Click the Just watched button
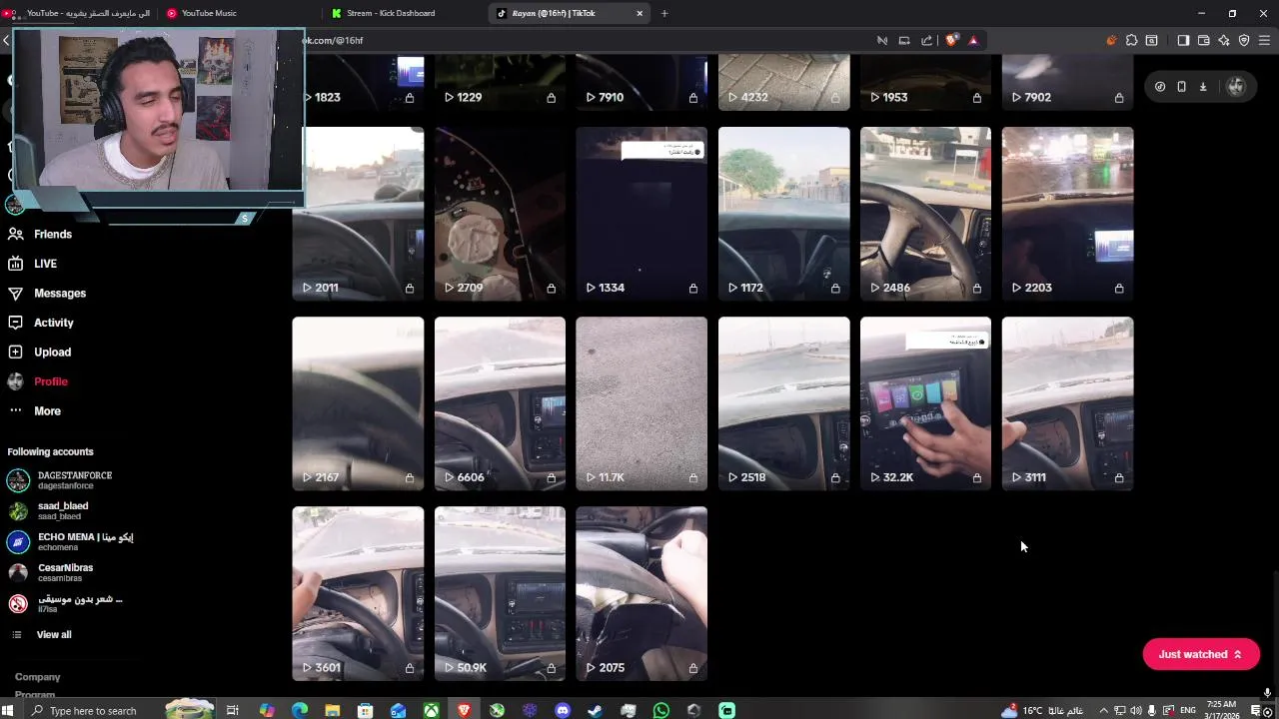Screen dimensions: 1279x719 [1200, 654]
